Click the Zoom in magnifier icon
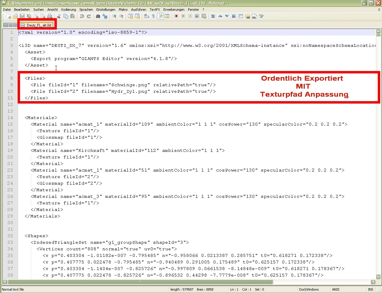 (x=114, y=16)
